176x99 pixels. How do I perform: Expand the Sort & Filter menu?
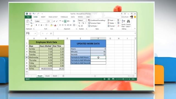coord(123,24)
